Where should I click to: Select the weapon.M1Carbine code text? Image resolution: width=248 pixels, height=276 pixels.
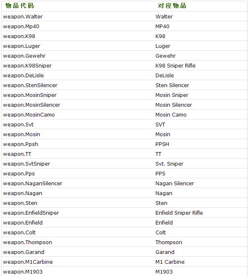(x=28, y=262)
